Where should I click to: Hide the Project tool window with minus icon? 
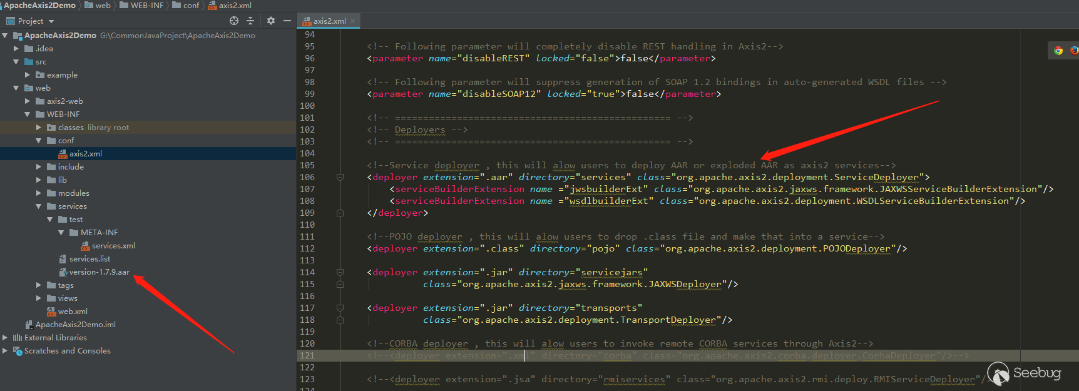[287, 21]
